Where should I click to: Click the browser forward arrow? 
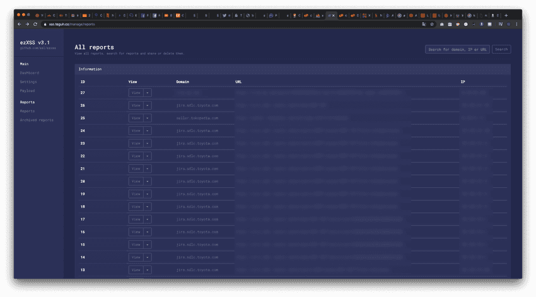click(26, 24)
